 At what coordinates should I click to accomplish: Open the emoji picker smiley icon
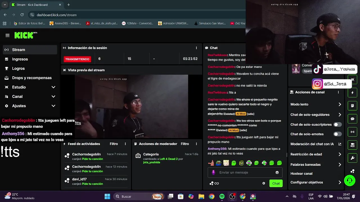click(277, 173)
